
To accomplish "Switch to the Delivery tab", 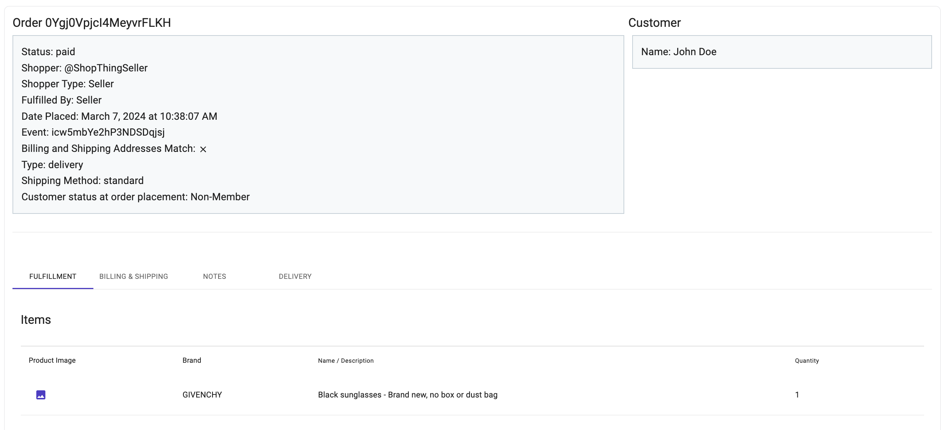I will coord(295,276).
